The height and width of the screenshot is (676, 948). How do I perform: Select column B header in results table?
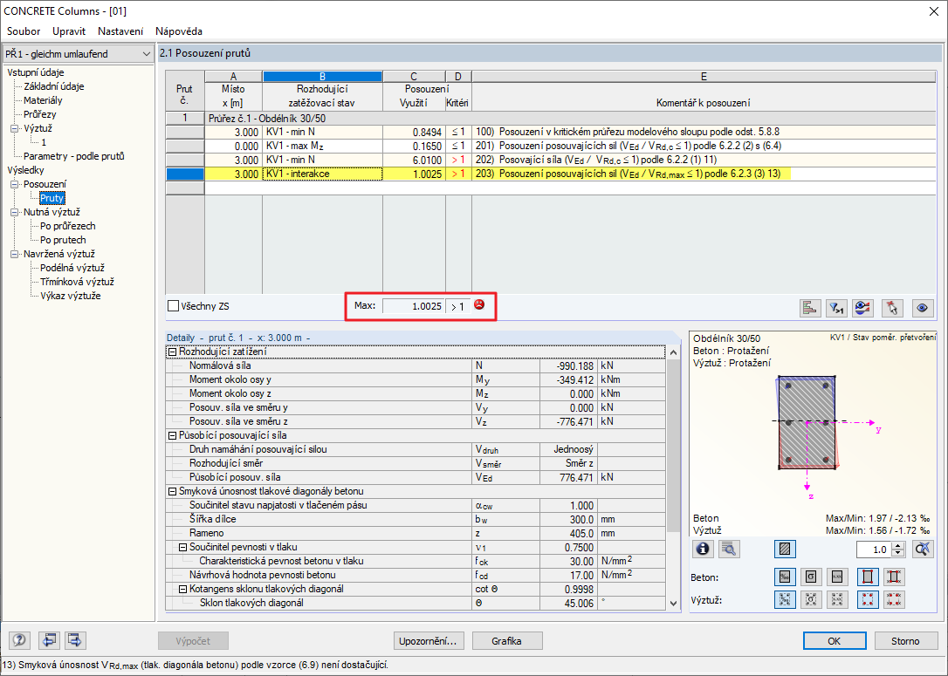tap(322, 77)
